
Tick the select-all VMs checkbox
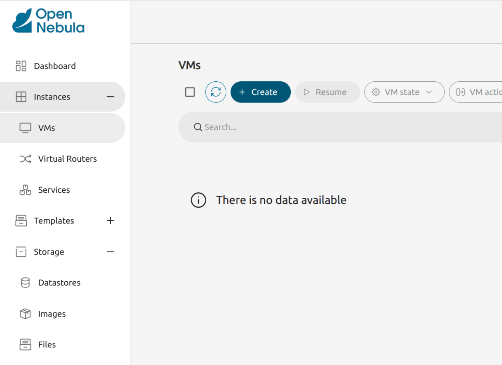tap(190, 92)
